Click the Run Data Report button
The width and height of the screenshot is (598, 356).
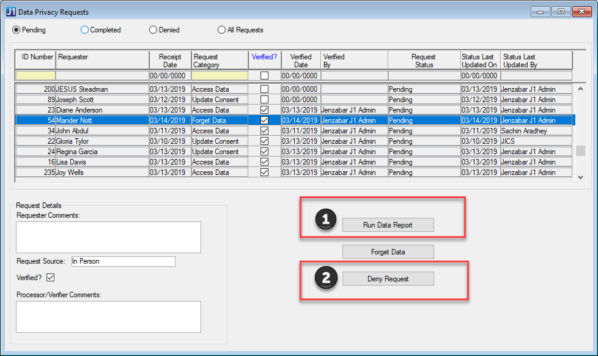(x=388, y=225)
